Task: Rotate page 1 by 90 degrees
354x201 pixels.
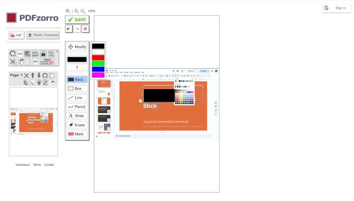Action: 45,76
